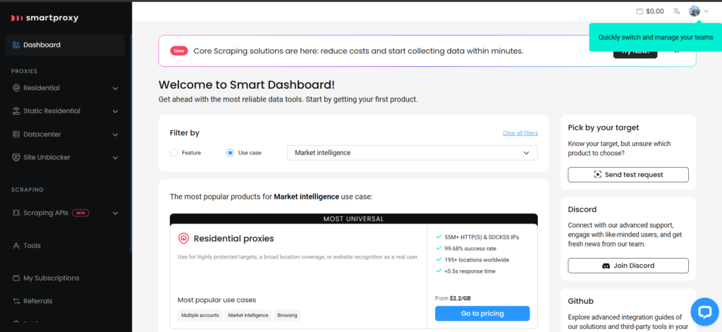Expand the Scraping APIs chevron

tap(115, 214)
